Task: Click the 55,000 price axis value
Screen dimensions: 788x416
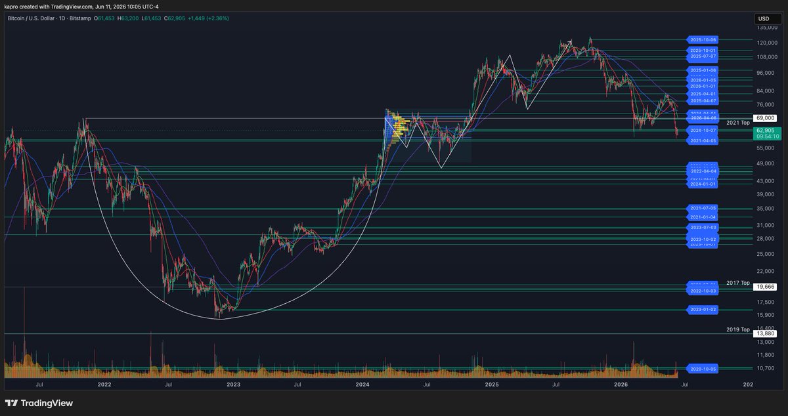Action: 767,148
